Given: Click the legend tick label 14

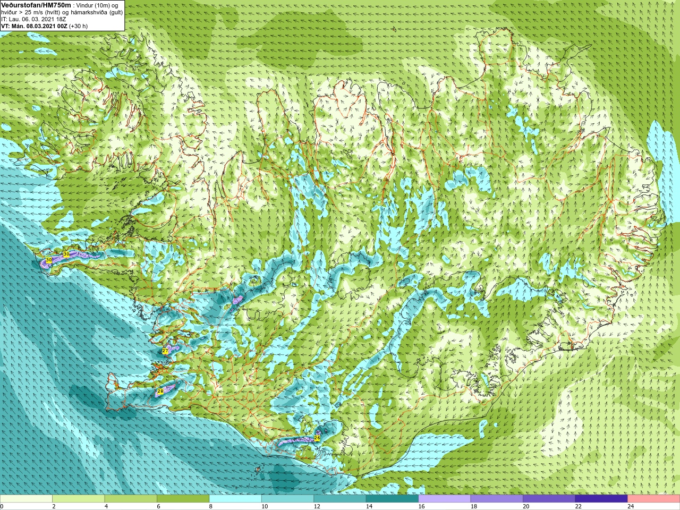Looking at the screenshot, I should (x=369, y=506).
